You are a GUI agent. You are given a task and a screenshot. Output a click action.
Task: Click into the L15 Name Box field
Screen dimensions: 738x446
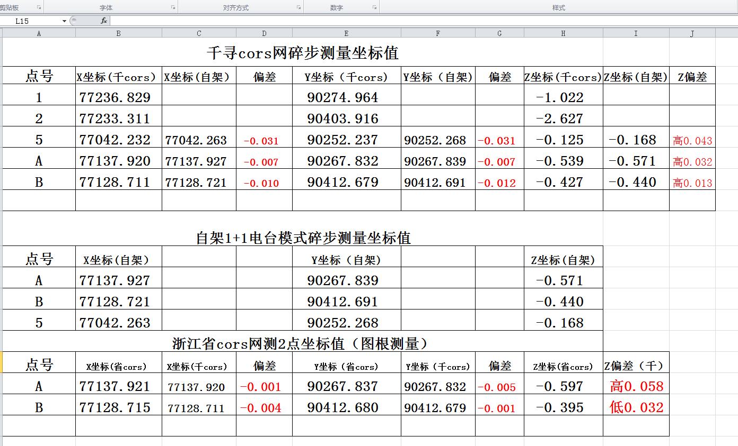[x=32, y=21]
